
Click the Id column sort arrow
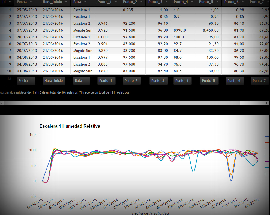pyautogui.click(x=10, y=2)
